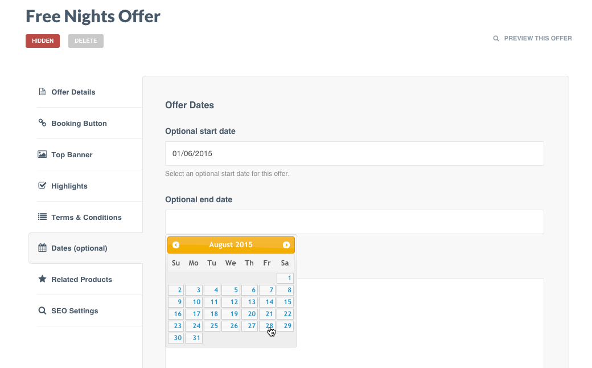The width and height of the screenshot is (592, 368).
Task: Click the SEO Settings magnifier icon
Action: tap(42, 310)
